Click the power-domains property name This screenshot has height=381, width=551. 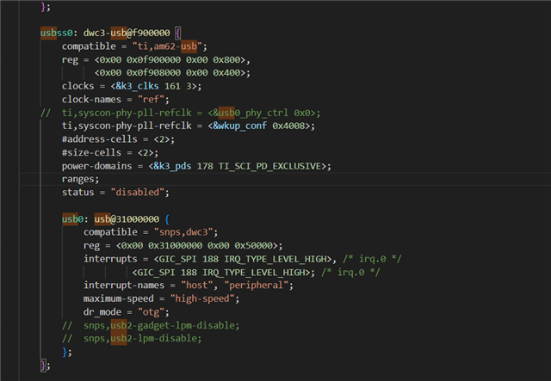click(97, 166)
